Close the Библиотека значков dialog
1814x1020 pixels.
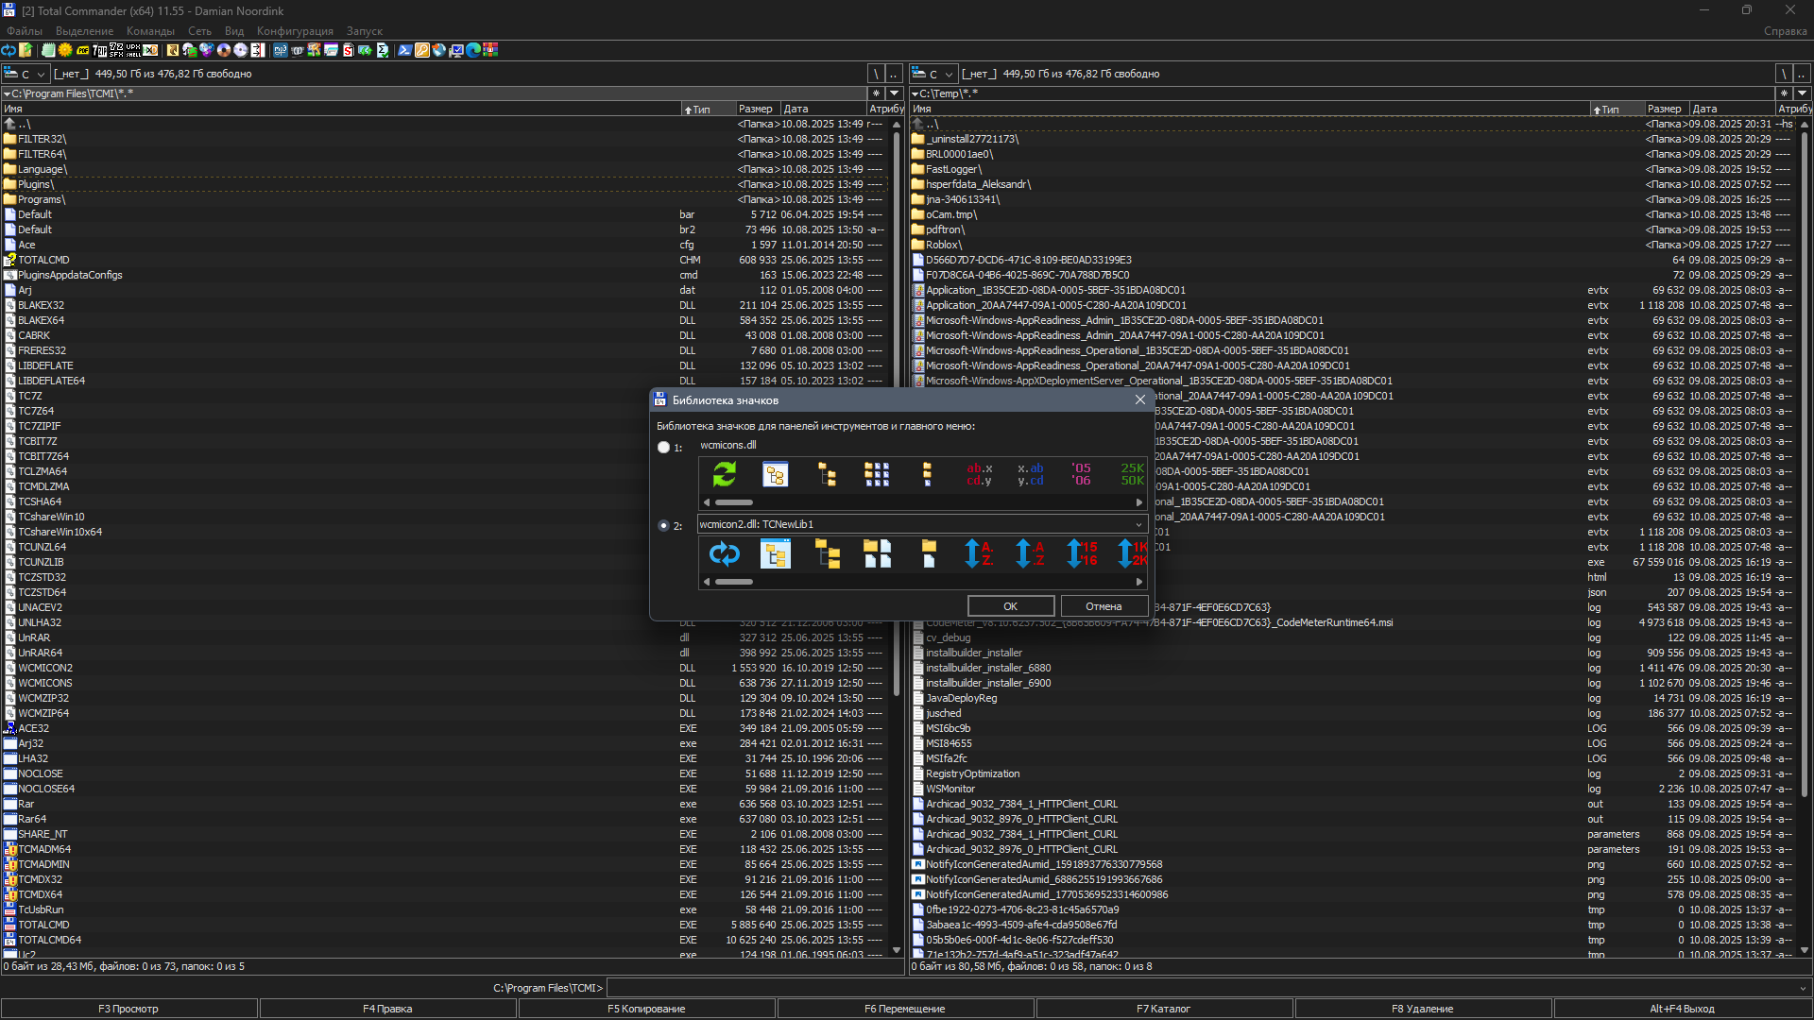pyautogui.click(x=1139, y=400)
